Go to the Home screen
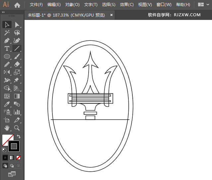This screenshot has width=212, height=180. (17, 5)
